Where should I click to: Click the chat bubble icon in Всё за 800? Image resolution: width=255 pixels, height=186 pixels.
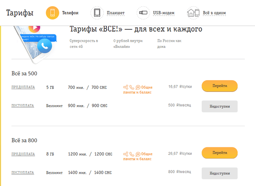tap(138, 154)
